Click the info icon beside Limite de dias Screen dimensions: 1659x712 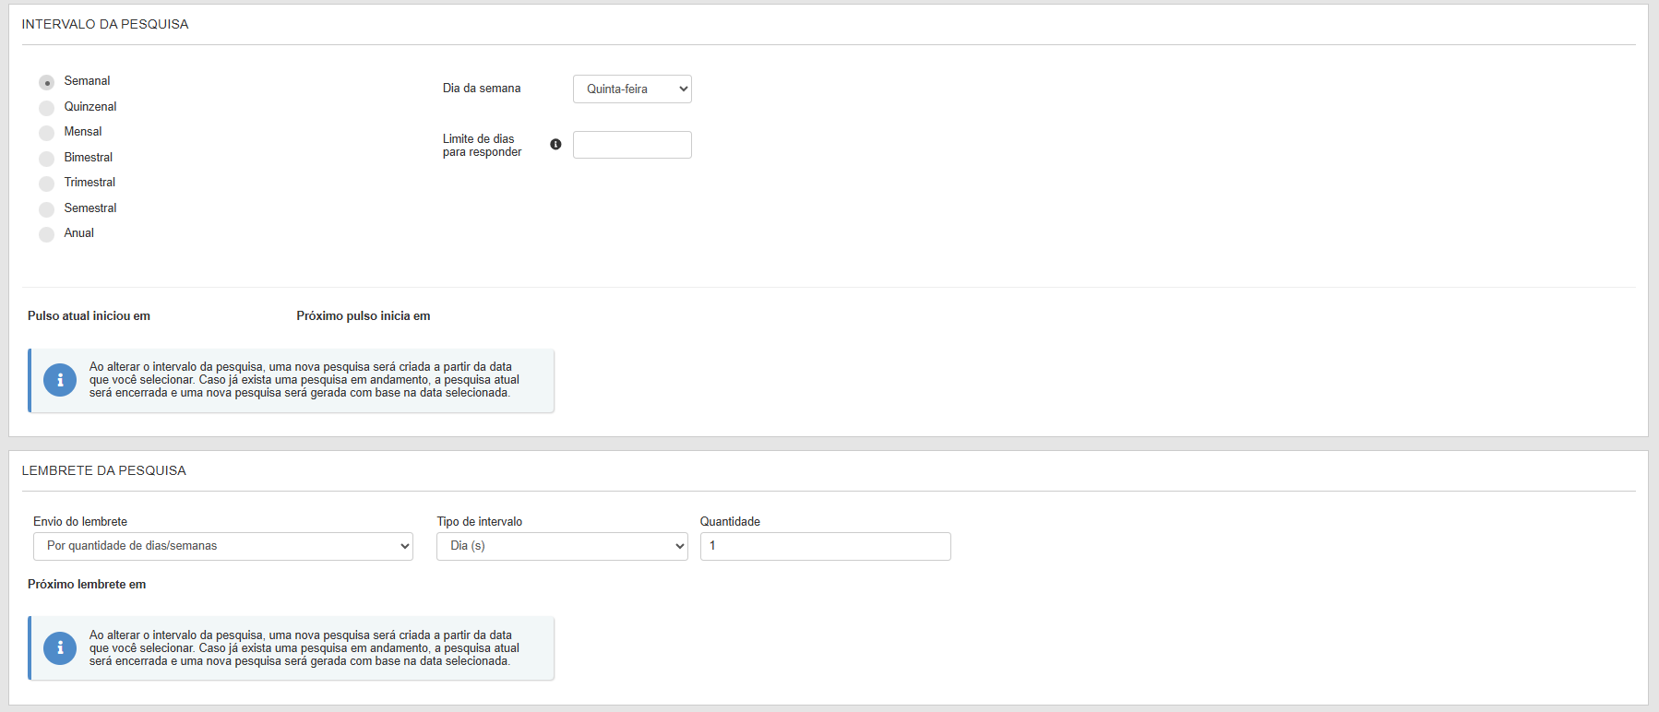pos(555,144)
